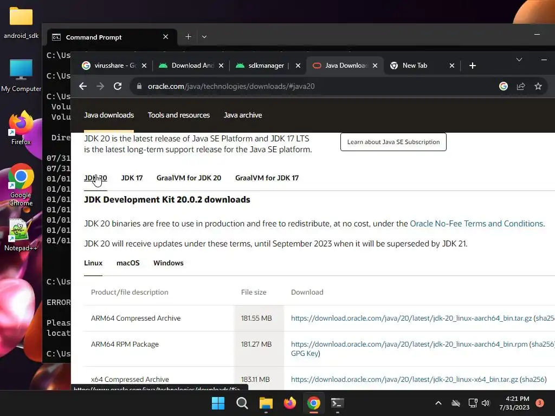This screenshot has height=416, width=555.
Task: Open Tools and resources nav item
Action: [x=179, y=115]
